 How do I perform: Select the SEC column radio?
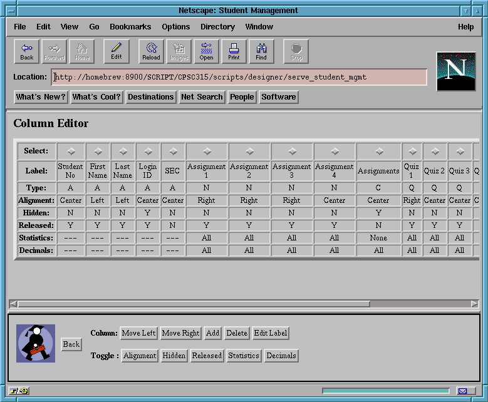tap(173, 151)
